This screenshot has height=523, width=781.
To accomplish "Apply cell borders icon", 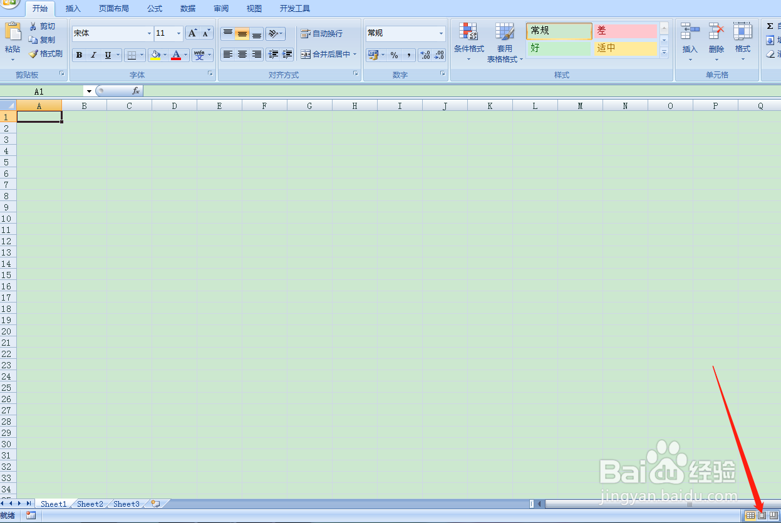I will (x=131, y=55).
